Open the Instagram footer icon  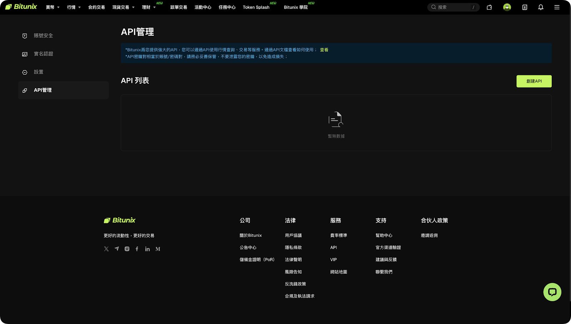coord(127,249)
